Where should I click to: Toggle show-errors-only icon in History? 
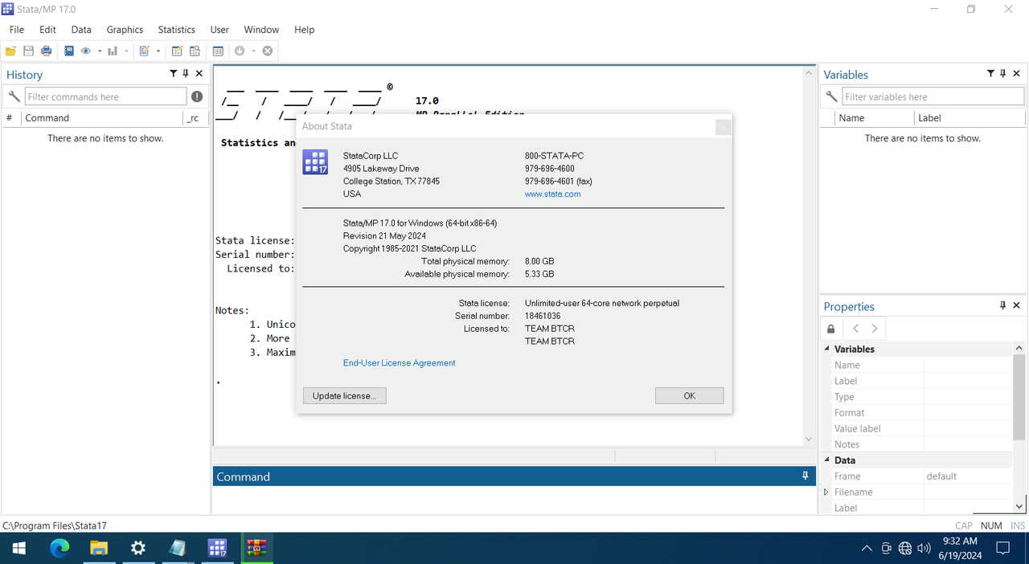[x=197, y=96]
